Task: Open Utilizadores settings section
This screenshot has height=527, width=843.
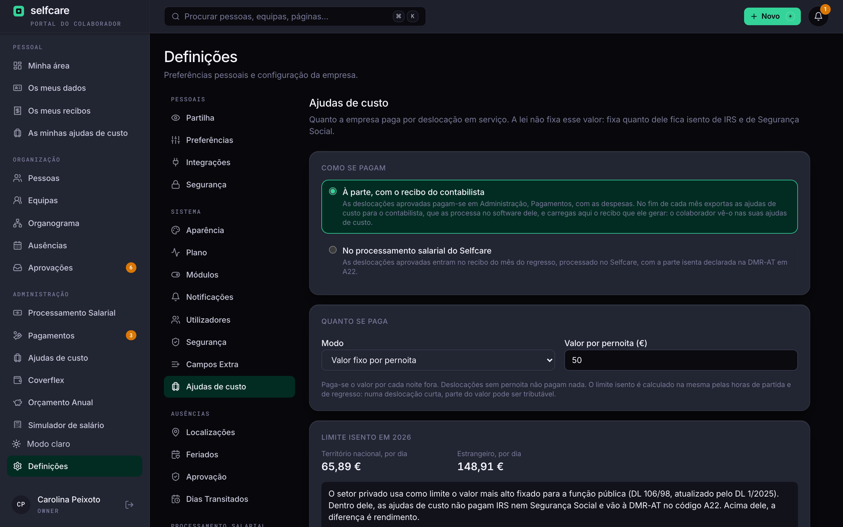Action: (x=229, y=320)
